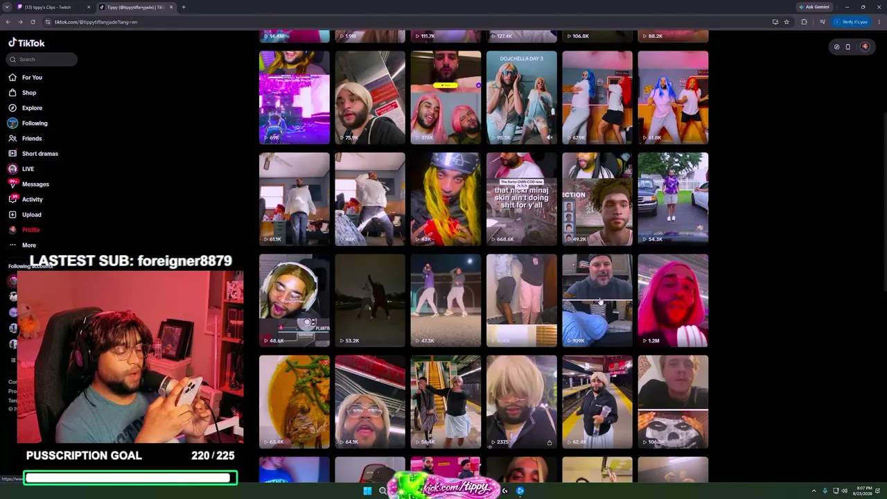Open the volume control in system tray

(x=844, y=491)
